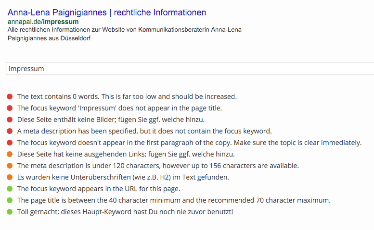Click the meta description text in snippet preview
Viewport: 374px width, 230px height.
click(124, 34)
